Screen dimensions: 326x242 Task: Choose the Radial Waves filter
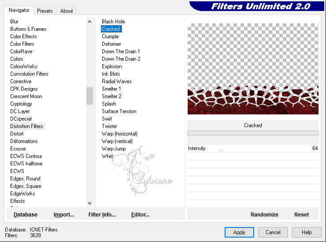117,81
